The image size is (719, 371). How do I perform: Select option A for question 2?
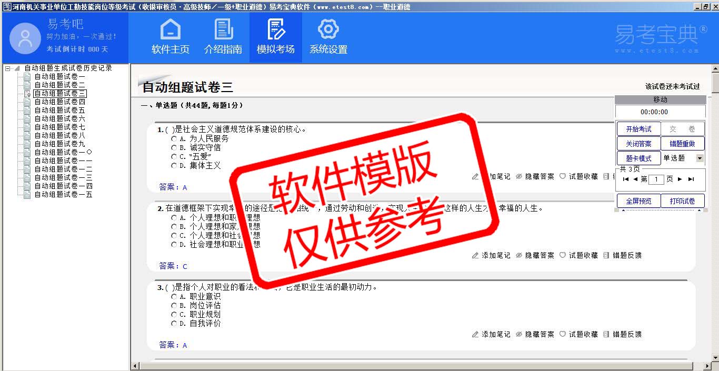[x=174, y=218]
